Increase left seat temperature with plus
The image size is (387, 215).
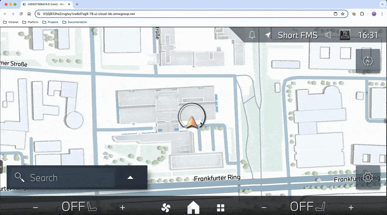[123, 207]
